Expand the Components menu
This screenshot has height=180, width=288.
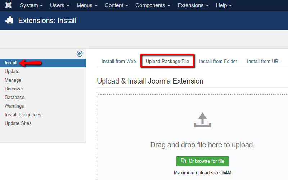(x=153, y=5)
